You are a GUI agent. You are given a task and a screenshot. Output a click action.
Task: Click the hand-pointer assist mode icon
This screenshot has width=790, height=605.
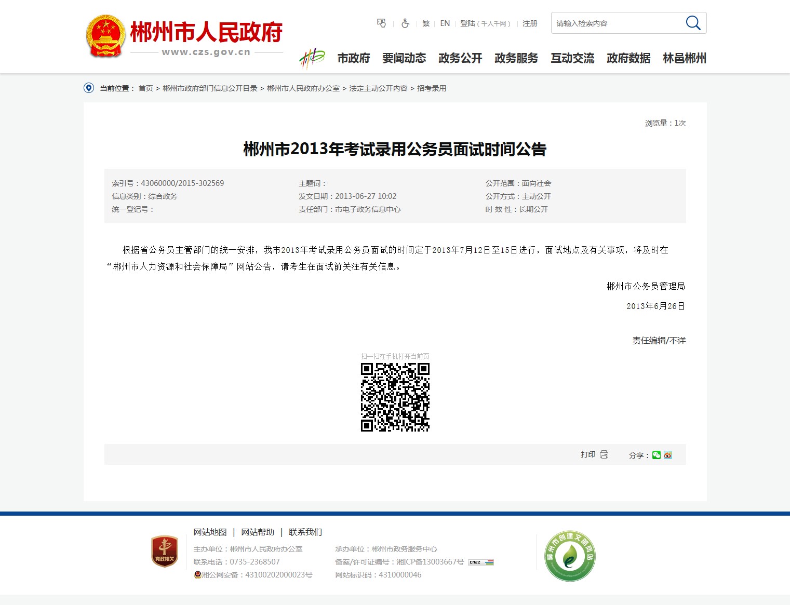pos(382,23)
